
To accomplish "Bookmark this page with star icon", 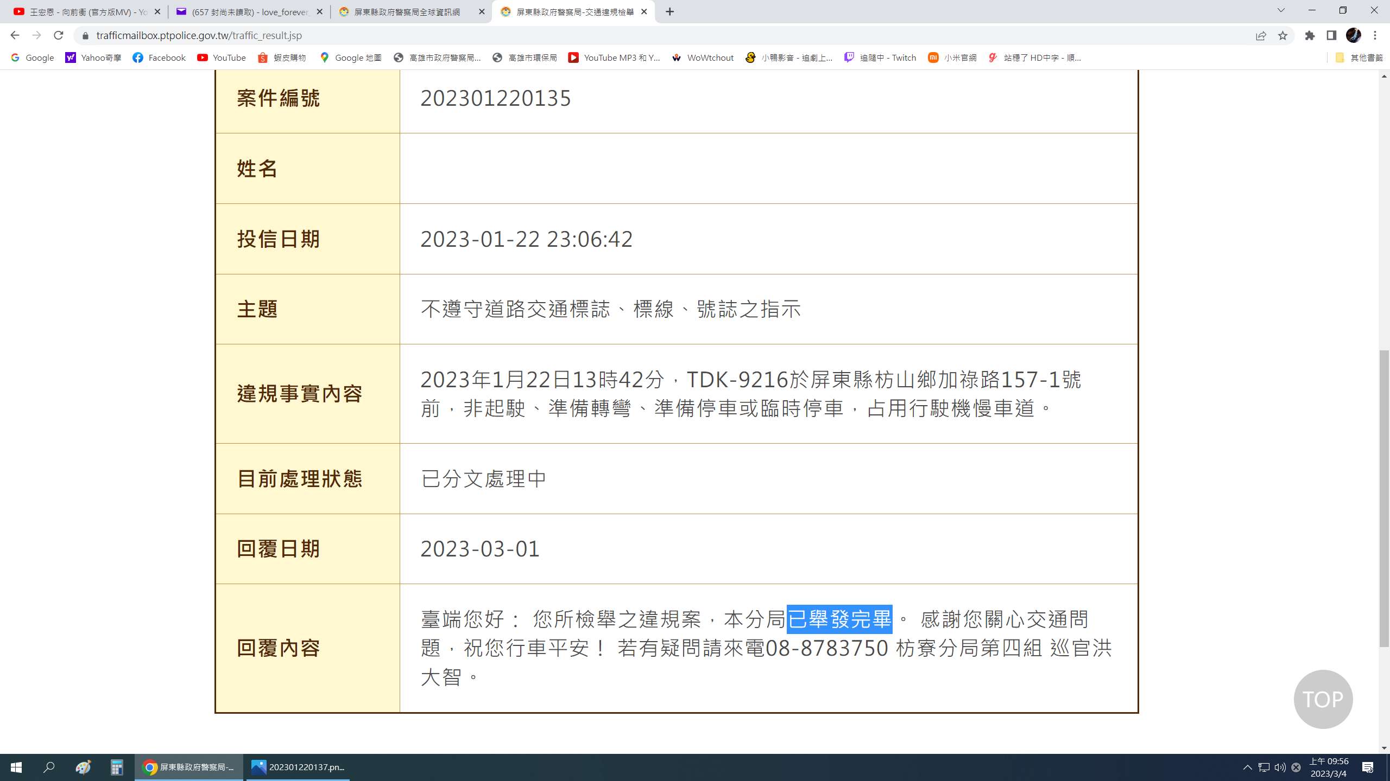I will (1282, 35).
